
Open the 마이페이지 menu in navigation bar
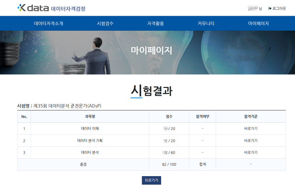pyautogui.click(x=258, y=24)
